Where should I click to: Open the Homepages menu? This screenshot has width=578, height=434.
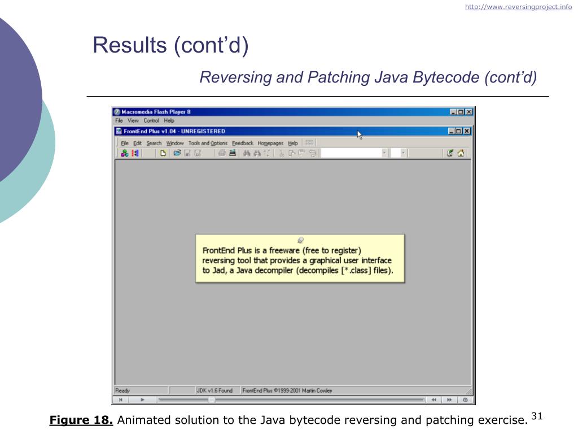coord(270,143)
